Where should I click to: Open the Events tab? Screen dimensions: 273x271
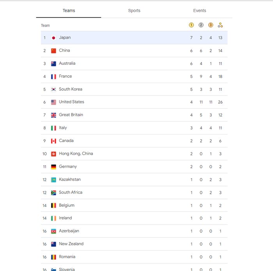point(200,11)
